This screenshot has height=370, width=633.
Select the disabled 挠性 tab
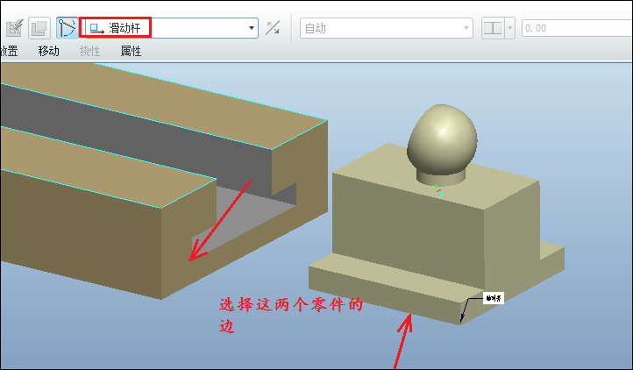click(x=89, y=52)
